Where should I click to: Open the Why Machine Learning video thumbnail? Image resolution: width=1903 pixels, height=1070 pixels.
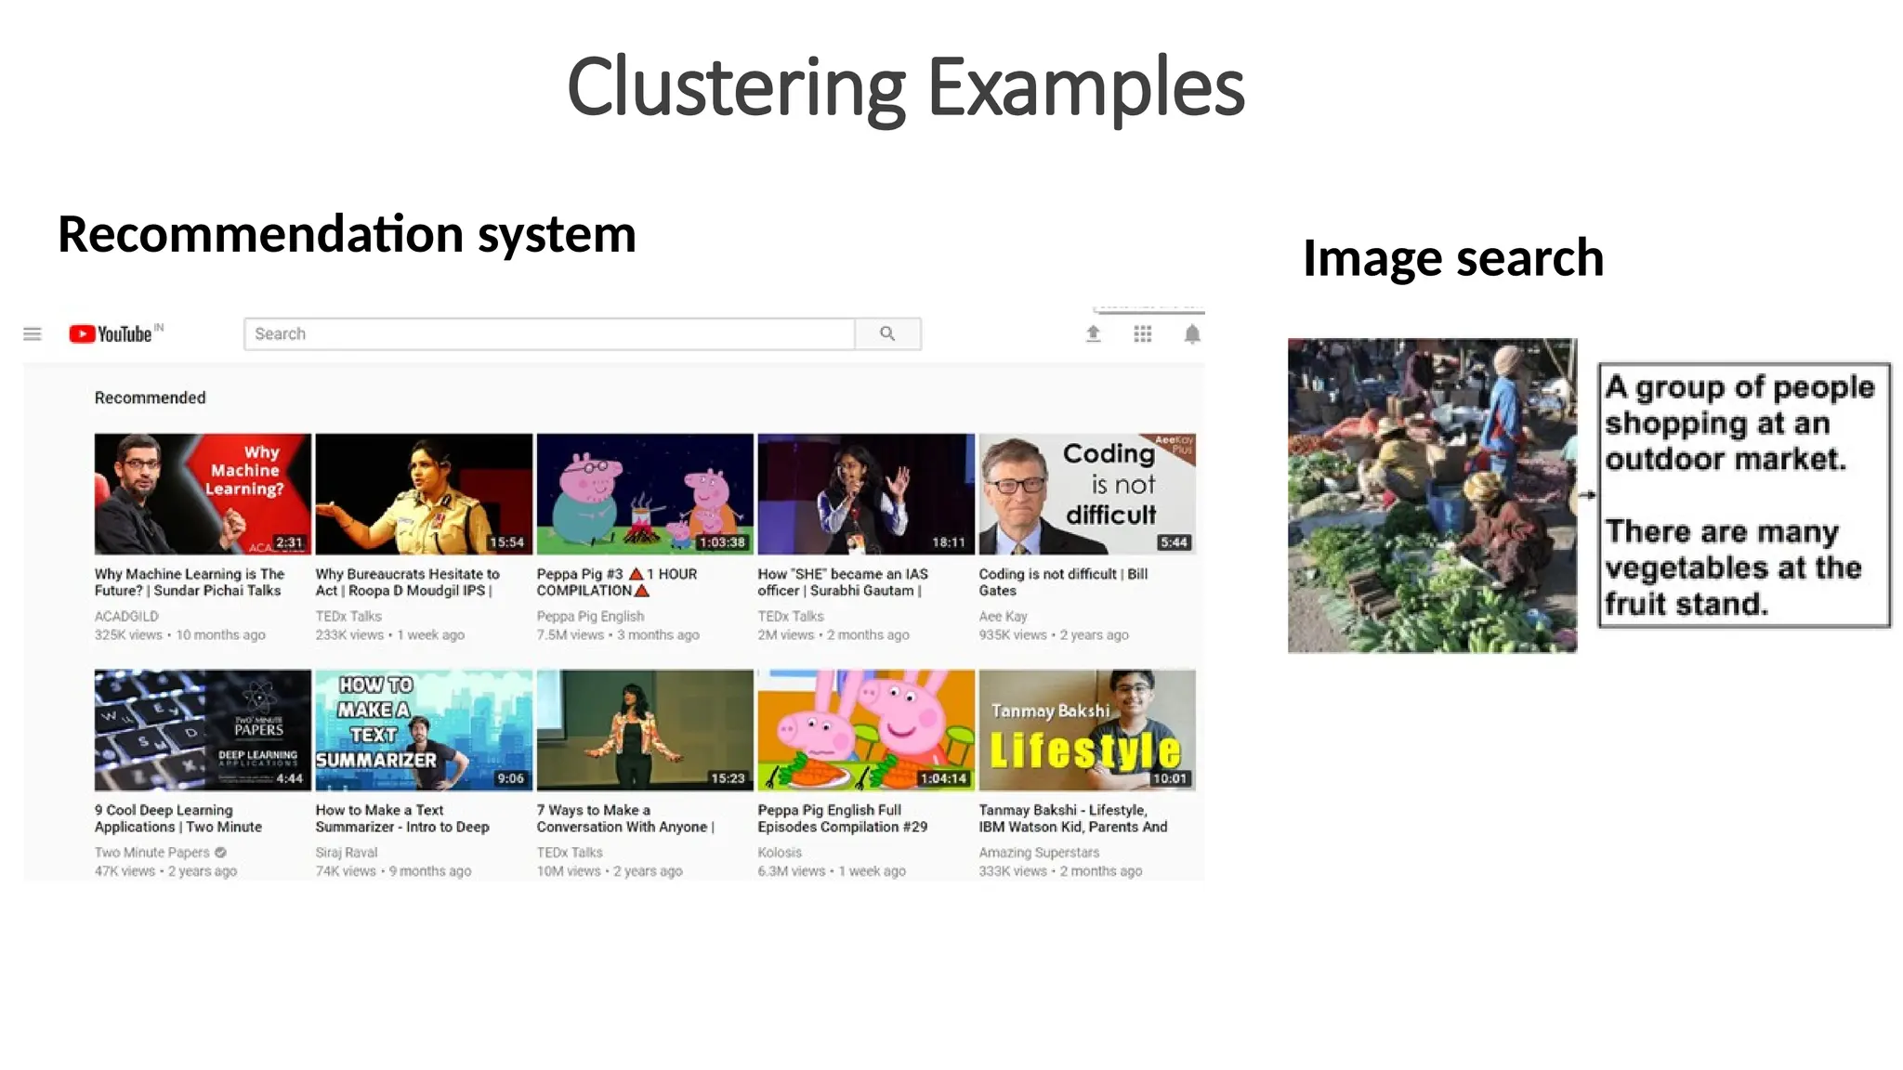coord(203,493)
